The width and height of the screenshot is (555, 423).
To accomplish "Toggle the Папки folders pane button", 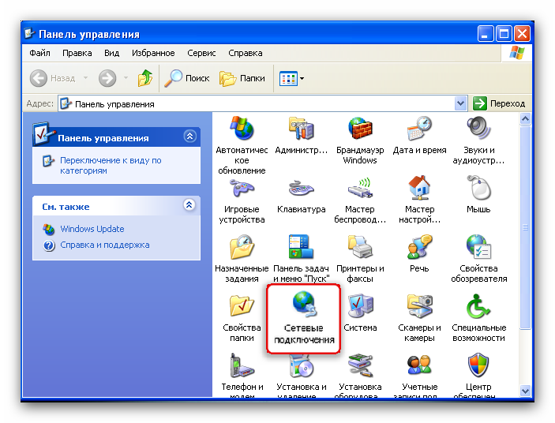I will (242, 78).
